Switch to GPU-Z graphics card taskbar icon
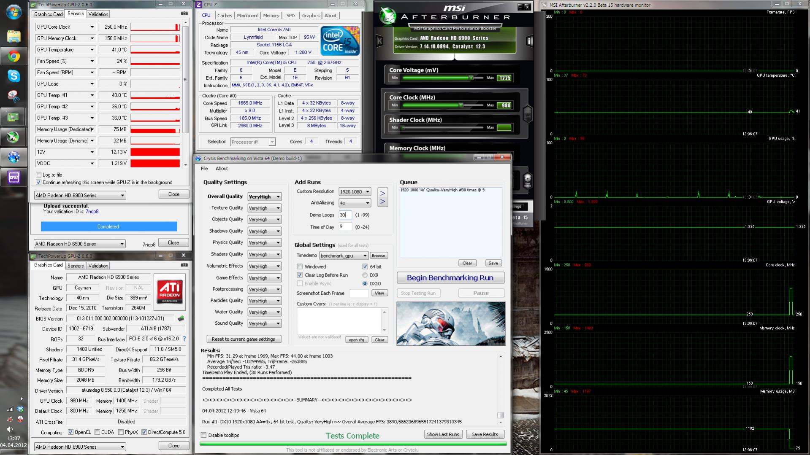This screenshot has width=810, height=455. tap(14, 116)
